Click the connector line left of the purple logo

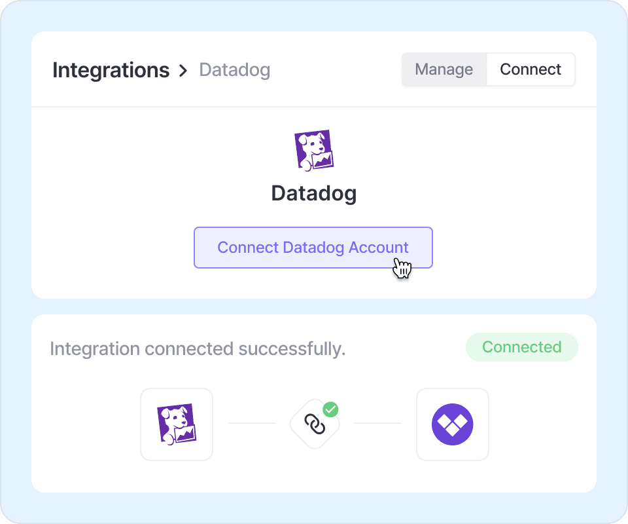click(377, 423)
